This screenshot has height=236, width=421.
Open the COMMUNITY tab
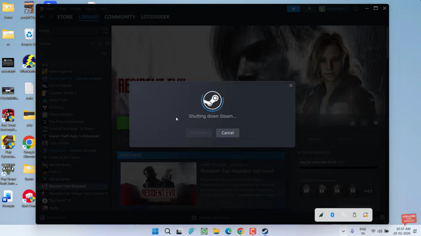(120, 17)
